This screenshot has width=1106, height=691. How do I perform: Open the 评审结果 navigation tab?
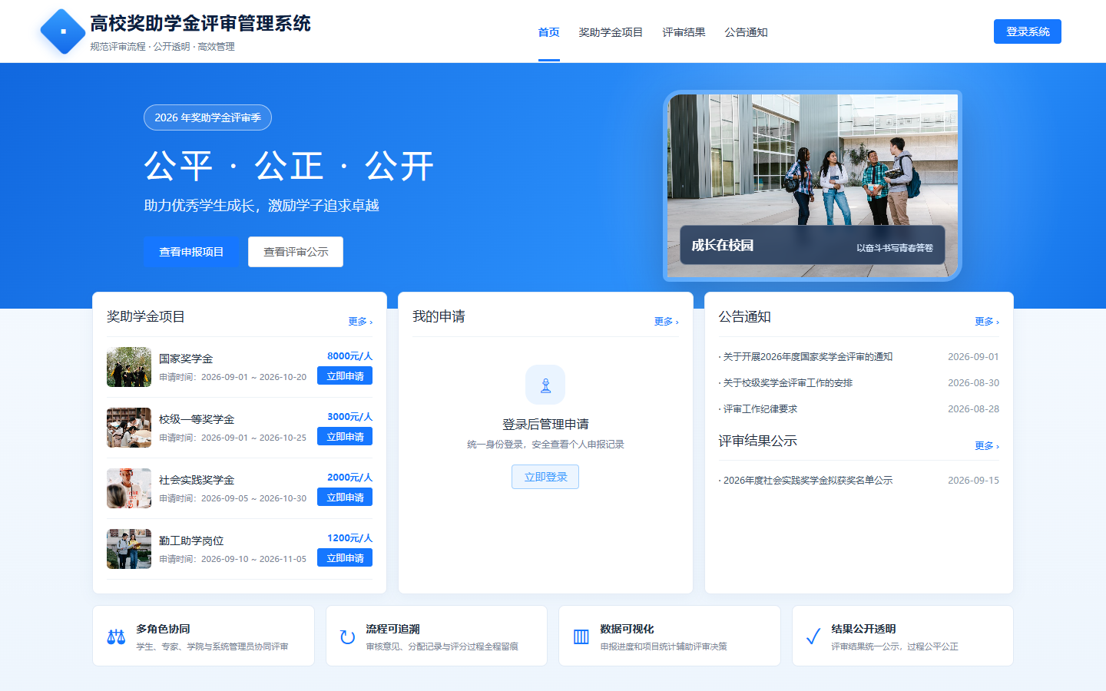684,32
